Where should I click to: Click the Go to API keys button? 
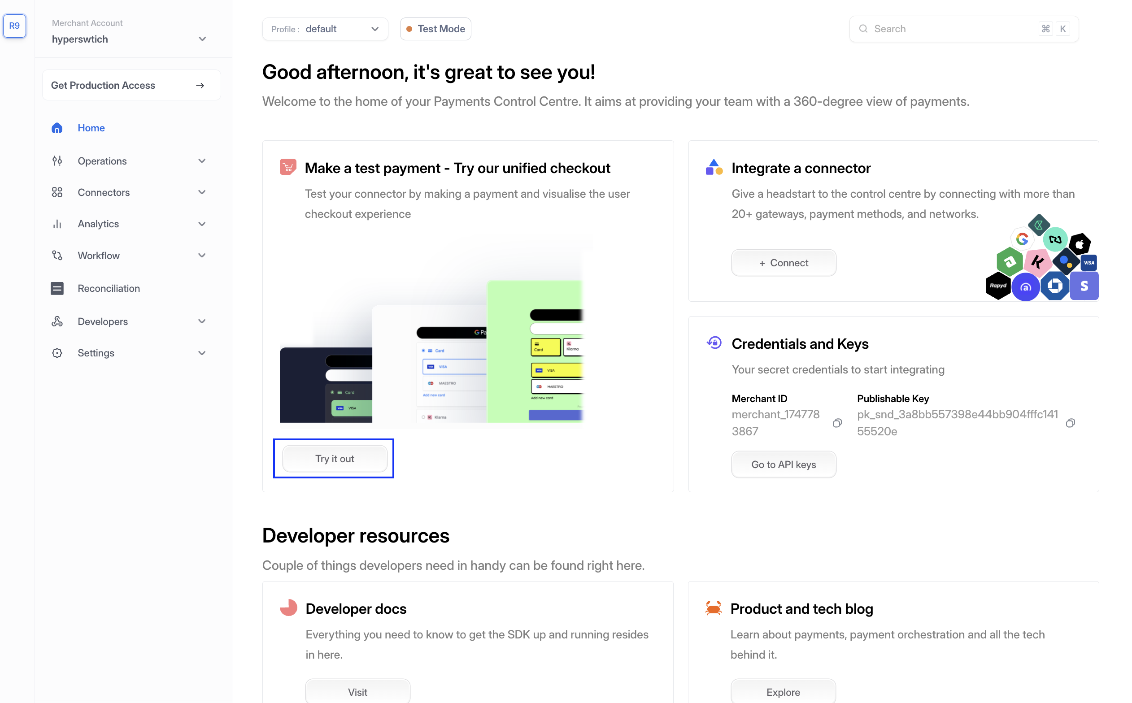tap(783, 464)
